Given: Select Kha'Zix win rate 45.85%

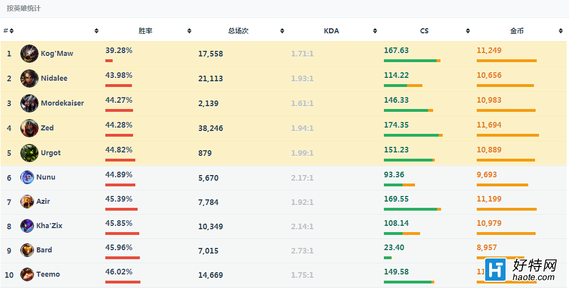Looking at the screenshot, I should [x=119, y=223].
